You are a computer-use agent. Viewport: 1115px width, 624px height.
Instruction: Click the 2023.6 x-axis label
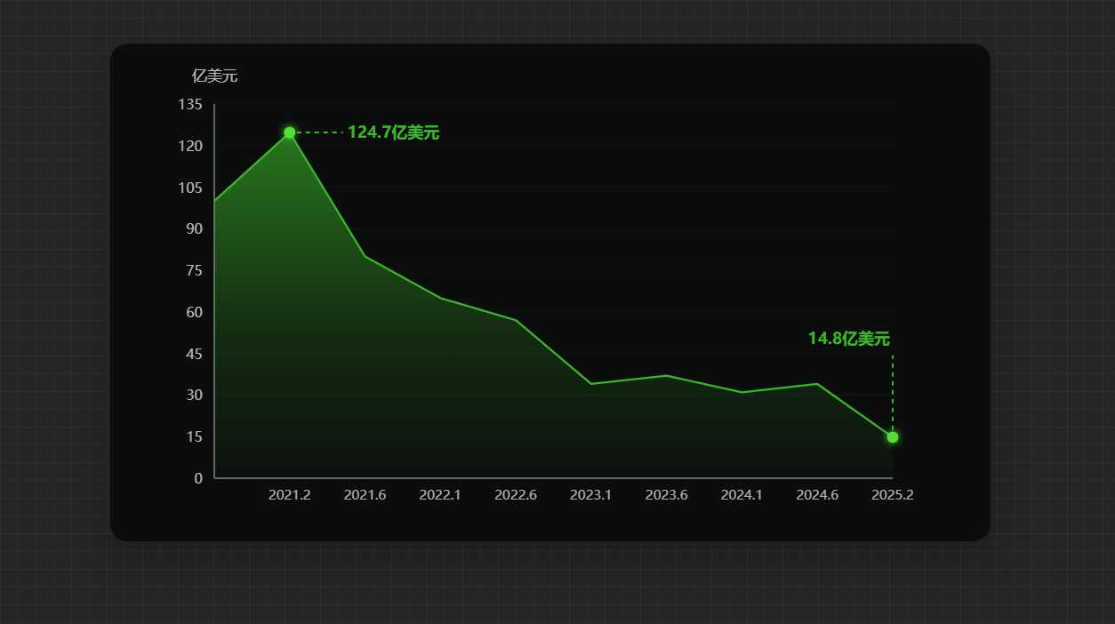point(667,495)
